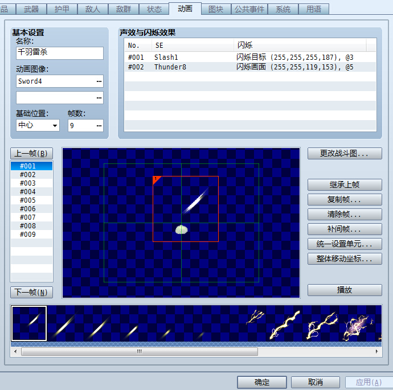Select frame #006 in frame list
The width and height of the screenshot is (393, 390).
point(31,208)
